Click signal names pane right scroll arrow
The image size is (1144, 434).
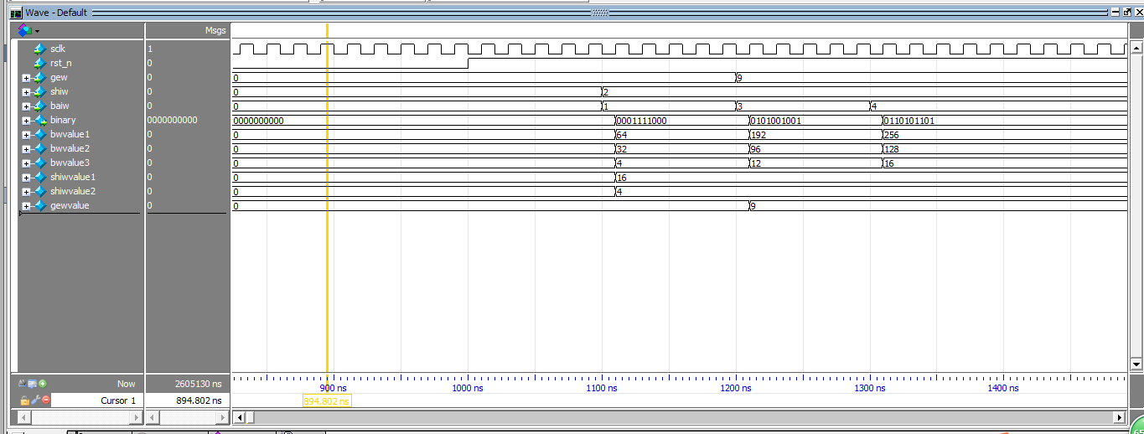137,417
